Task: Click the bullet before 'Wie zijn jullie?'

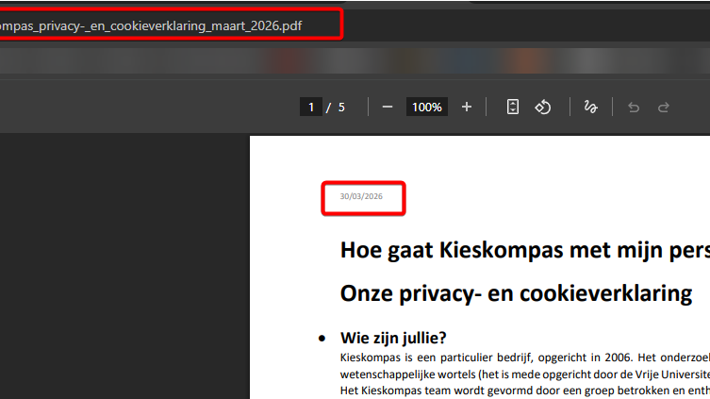Action: coord(322,339)
